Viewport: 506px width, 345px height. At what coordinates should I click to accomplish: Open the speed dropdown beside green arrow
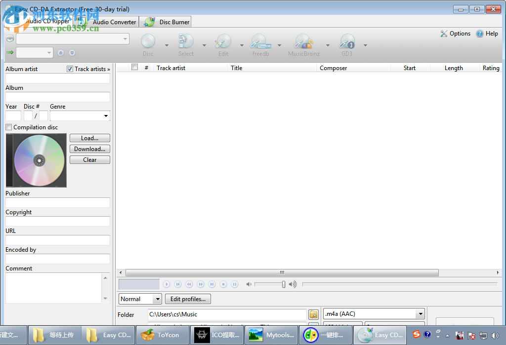coord(49,52)
